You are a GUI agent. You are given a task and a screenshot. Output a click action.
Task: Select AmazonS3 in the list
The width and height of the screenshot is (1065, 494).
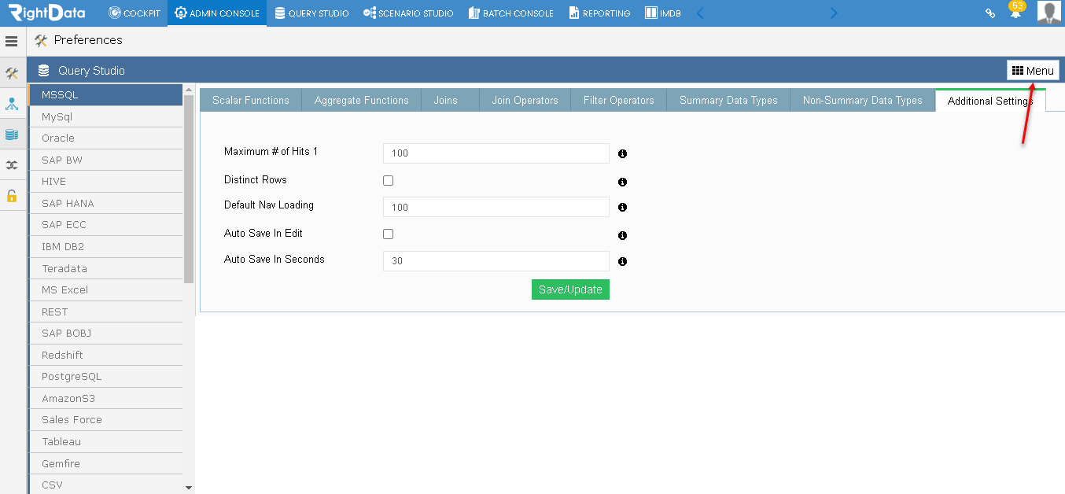tap(105, 398)
